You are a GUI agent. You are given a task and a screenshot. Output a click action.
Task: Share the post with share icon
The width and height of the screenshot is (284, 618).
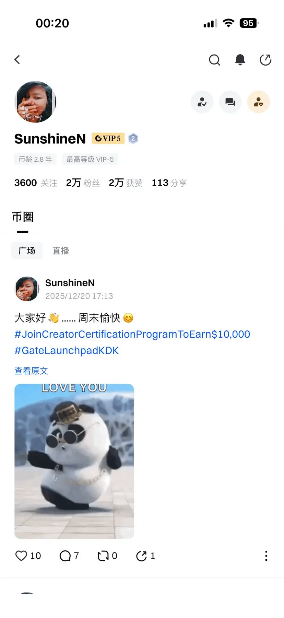click(x=141, y=556)
